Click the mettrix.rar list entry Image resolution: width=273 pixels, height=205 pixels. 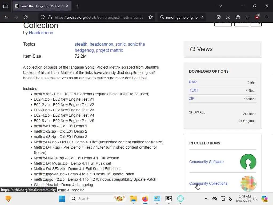tap(92, 94)
